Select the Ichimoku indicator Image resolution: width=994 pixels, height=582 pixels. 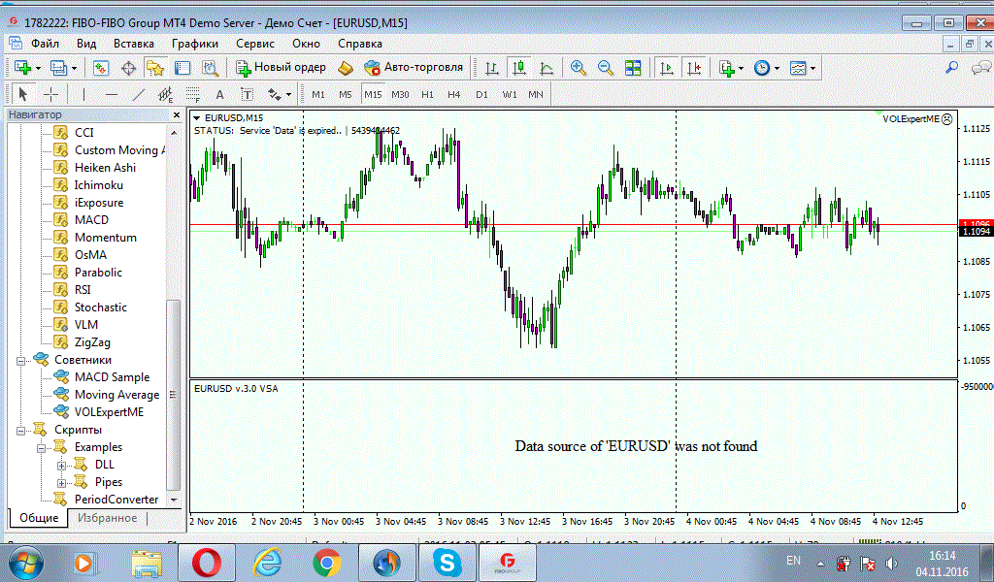click(x=98, y=185)
